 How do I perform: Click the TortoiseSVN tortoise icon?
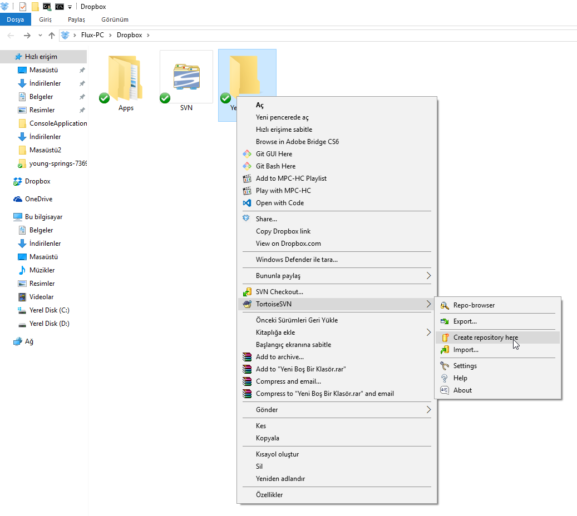[247, 304]
